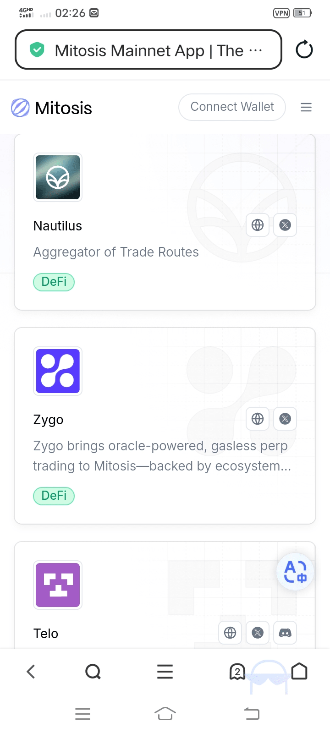This screenshot has width=330, height=733.
Task: Open the Nautilus app logo thumbnail
Action: pos(58,177)
